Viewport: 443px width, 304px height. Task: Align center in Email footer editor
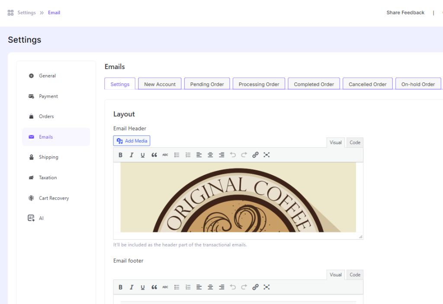click(x=210, y=287)
